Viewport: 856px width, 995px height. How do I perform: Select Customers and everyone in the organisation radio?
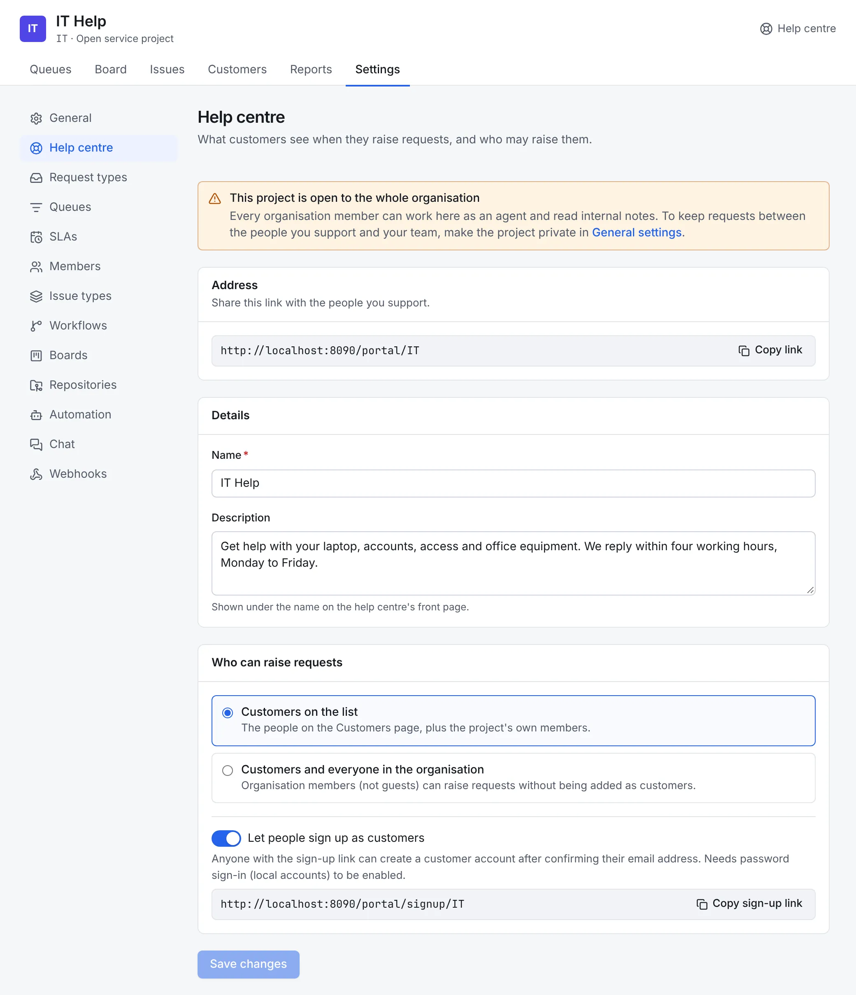[228, 770]
